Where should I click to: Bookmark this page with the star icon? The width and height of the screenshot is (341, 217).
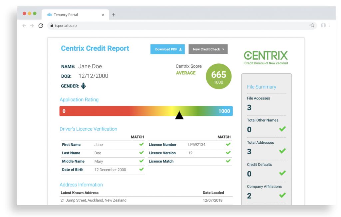tap(312, 25)
